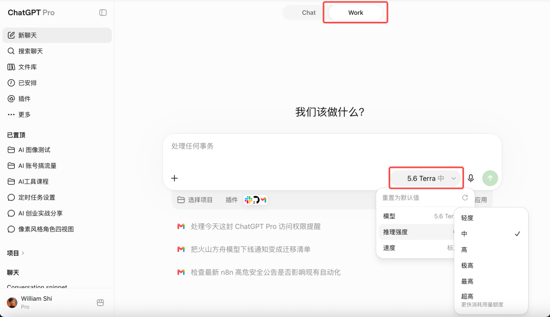Click the green send arrow button
The width and height of the screenshot is (550, 317).
[490, 178]
